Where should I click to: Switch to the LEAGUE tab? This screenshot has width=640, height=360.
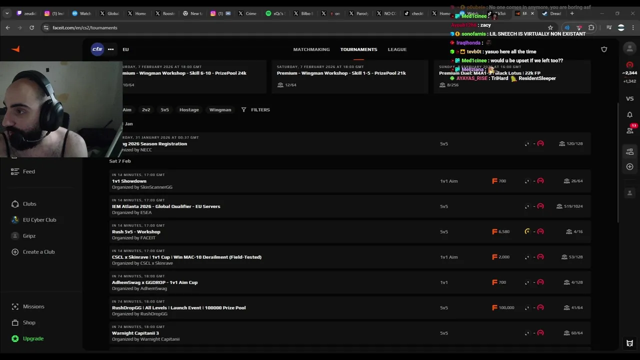397,49
